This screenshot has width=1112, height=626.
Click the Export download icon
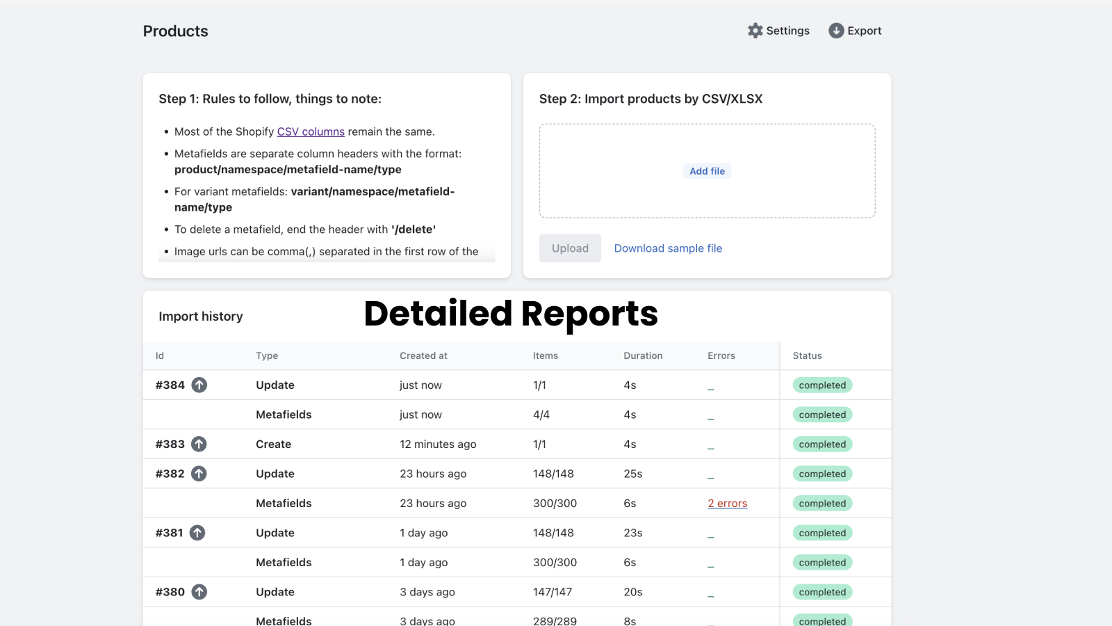(836, 31)
